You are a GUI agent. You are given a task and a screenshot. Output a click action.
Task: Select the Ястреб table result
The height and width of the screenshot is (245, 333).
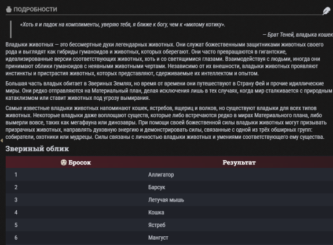point(157,225)
